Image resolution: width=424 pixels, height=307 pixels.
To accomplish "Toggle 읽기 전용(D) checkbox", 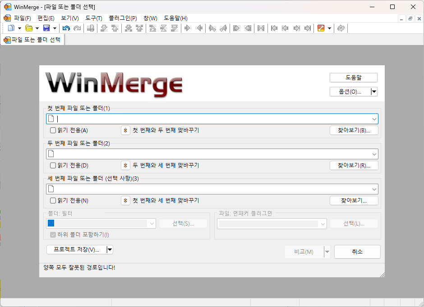I will (53, 165).
